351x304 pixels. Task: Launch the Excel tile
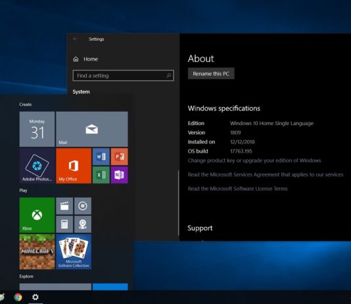pos(101,175)
